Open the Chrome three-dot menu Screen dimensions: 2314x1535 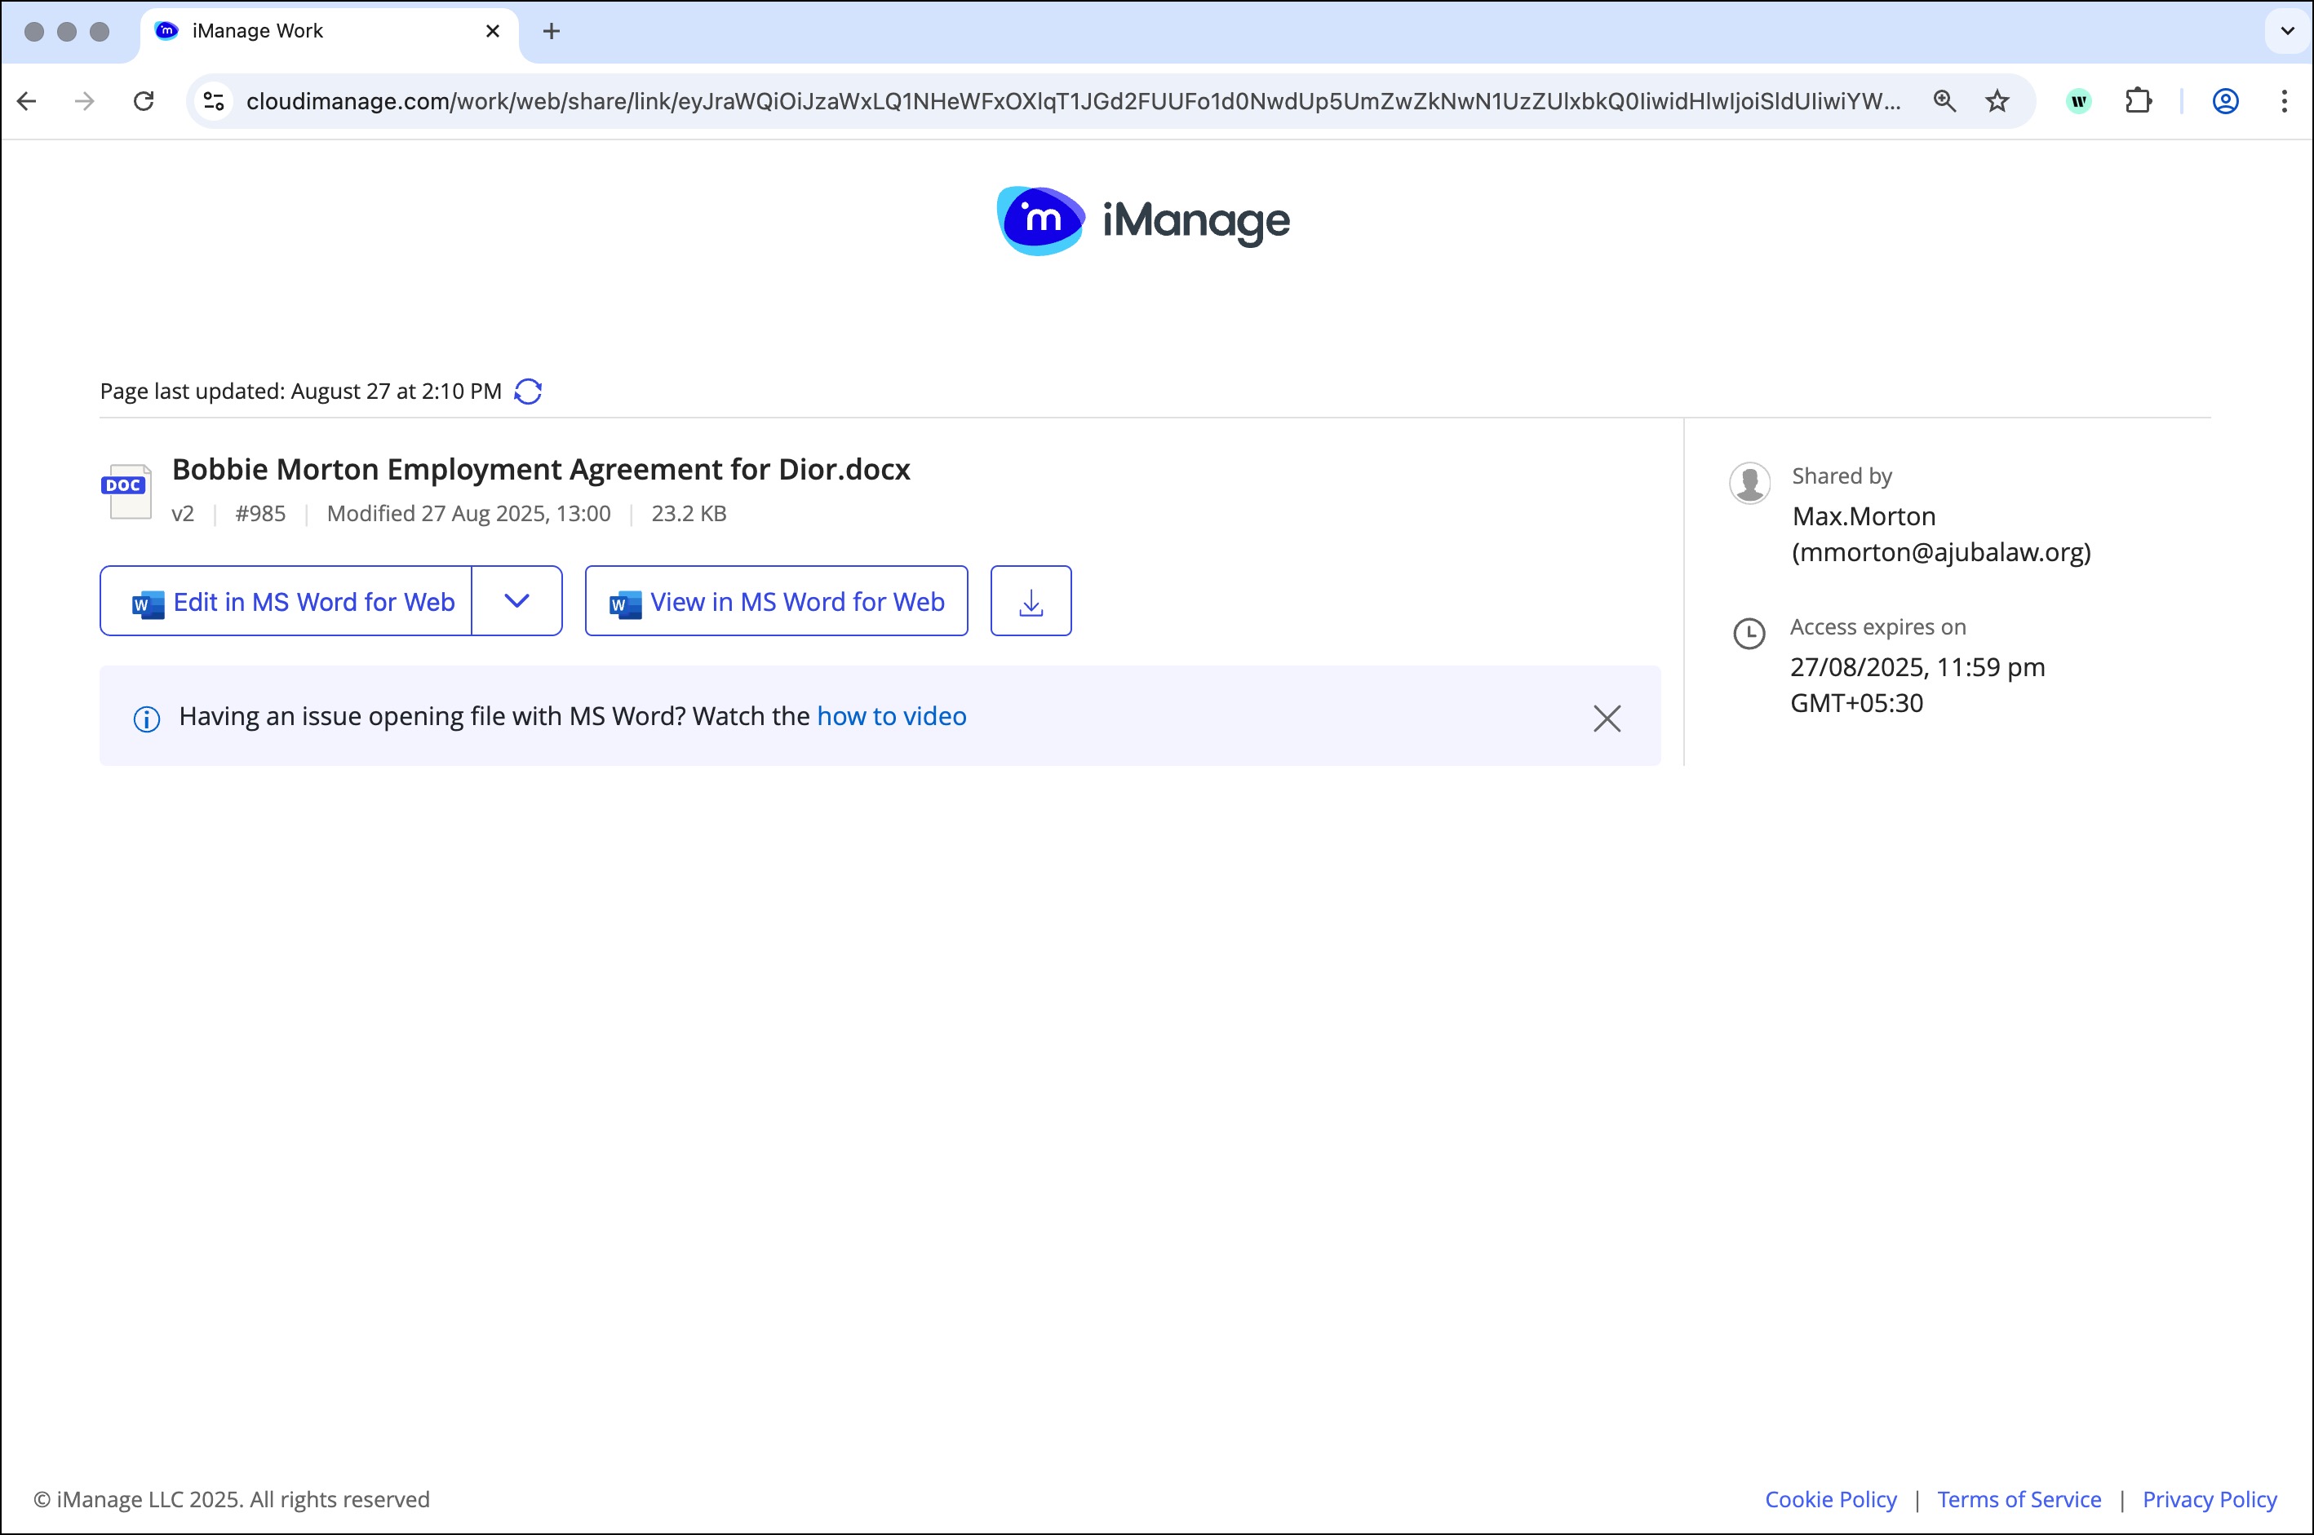point(2284,101)
